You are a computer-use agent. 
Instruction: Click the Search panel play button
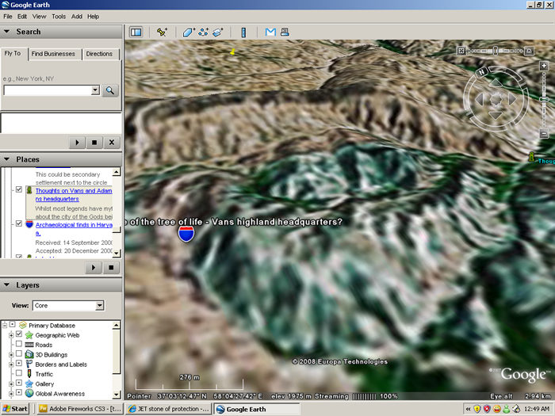77,143
